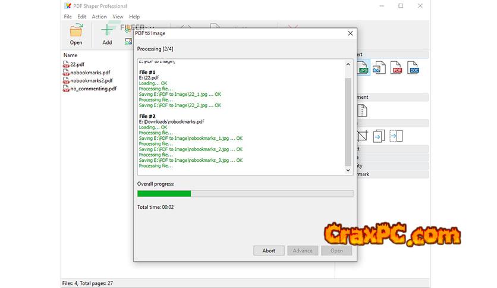The width and height of the screenshot is (497, 288).
Task: Click the Open folder toolbar icon
Action: [76, 31]
